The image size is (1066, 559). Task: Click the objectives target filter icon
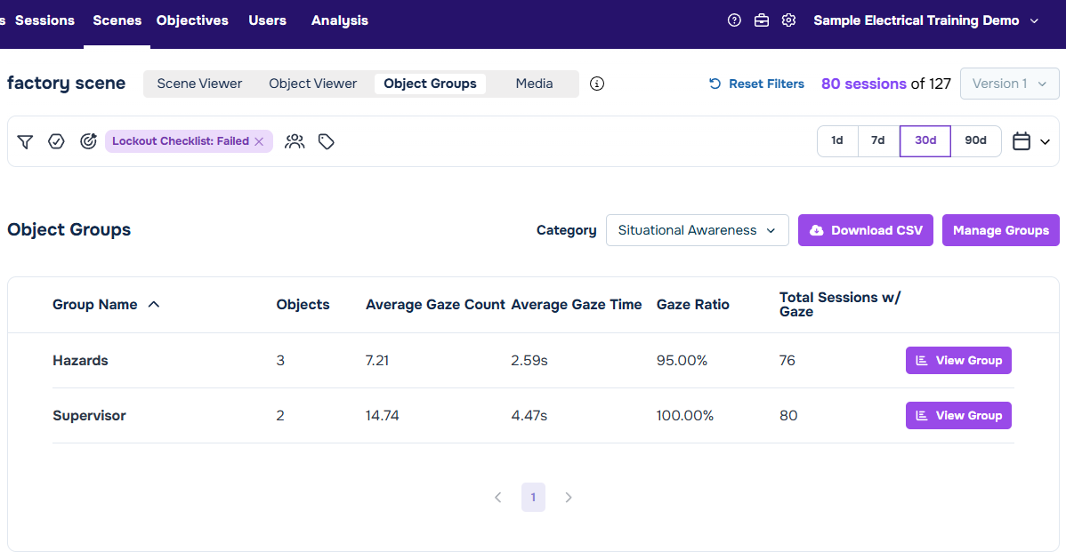pyautogui.click(x=88, y=141)
